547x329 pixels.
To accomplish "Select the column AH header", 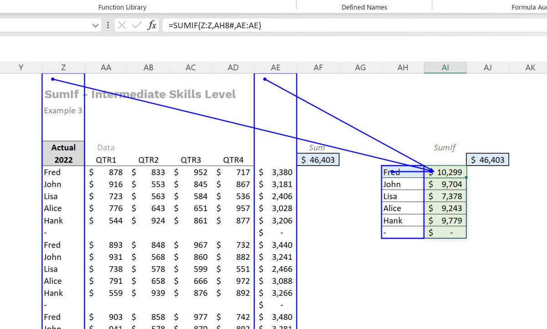I will coord(403,67).
